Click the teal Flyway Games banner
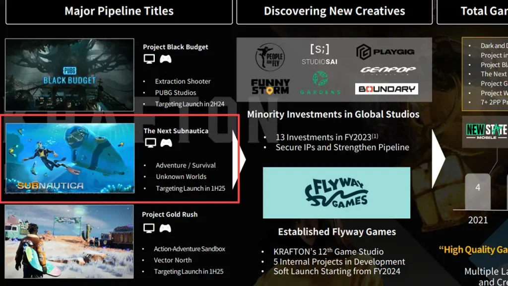Viewport: 508px width, 286px height. (336, 193)
